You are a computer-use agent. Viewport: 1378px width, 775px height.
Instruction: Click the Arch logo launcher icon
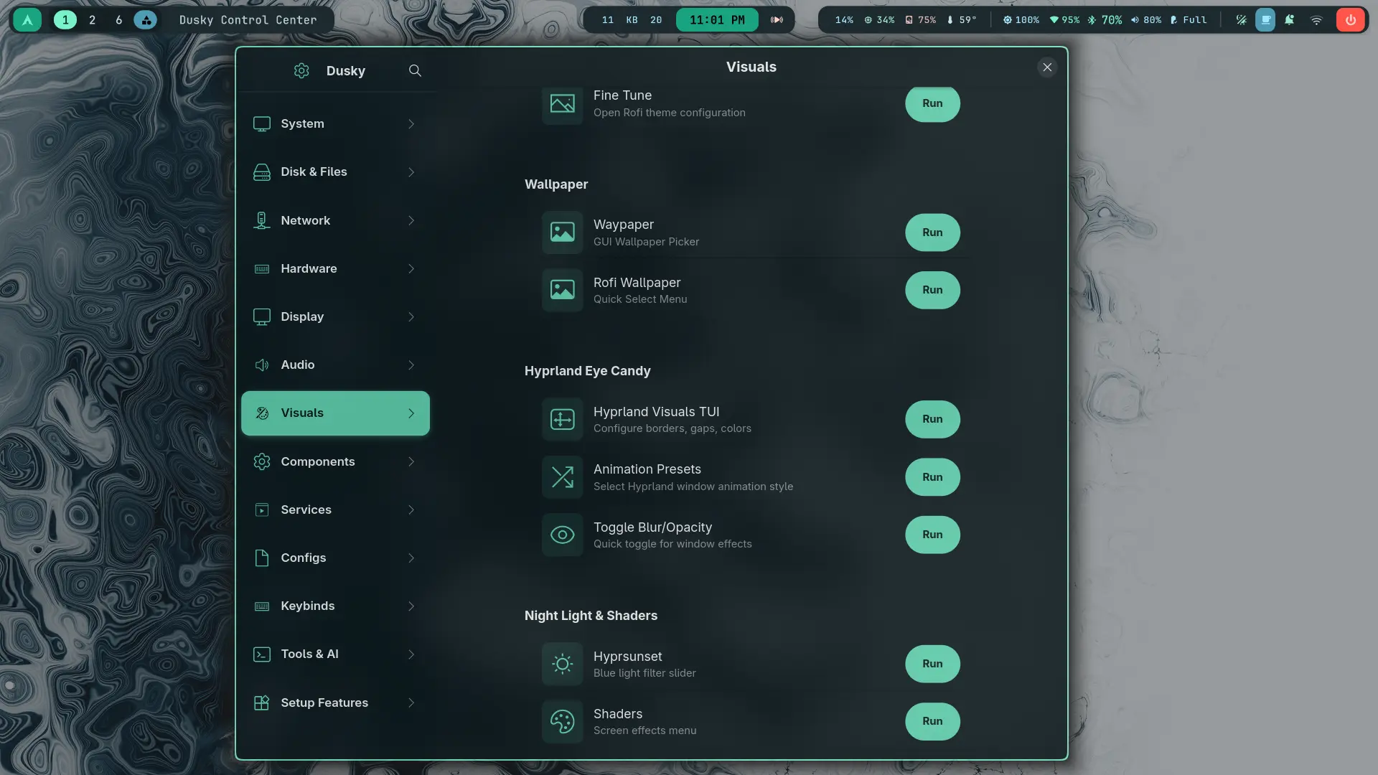pyautogui.click(x=27, y=20)
